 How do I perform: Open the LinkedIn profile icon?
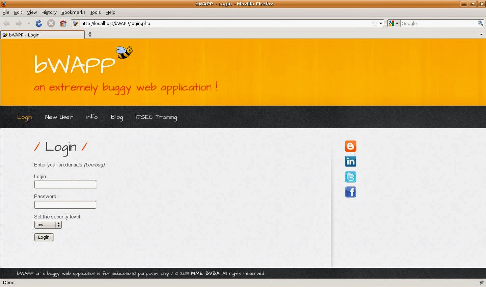click(350, 161)
